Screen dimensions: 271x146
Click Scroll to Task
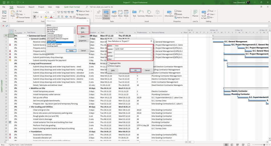coord(204,14)
